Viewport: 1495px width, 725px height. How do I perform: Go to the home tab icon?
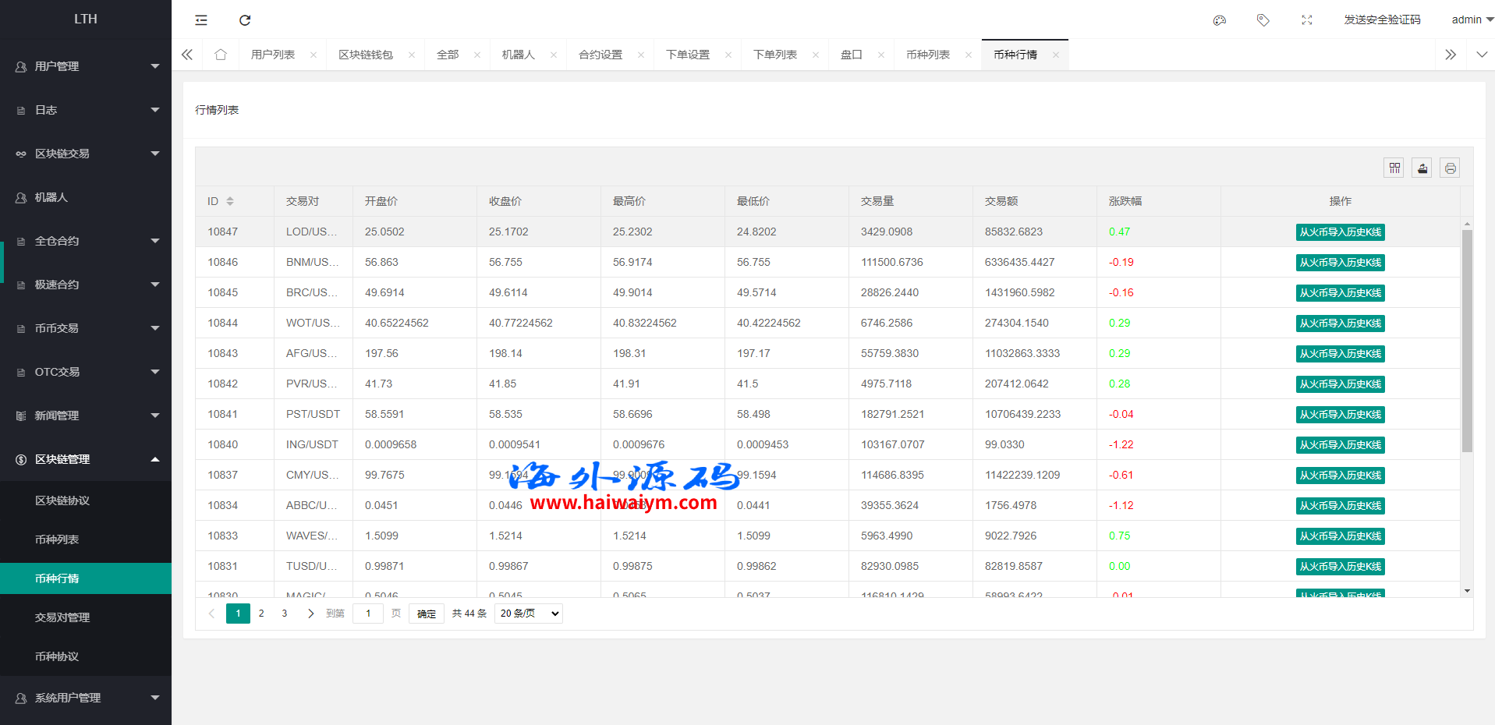221,55
